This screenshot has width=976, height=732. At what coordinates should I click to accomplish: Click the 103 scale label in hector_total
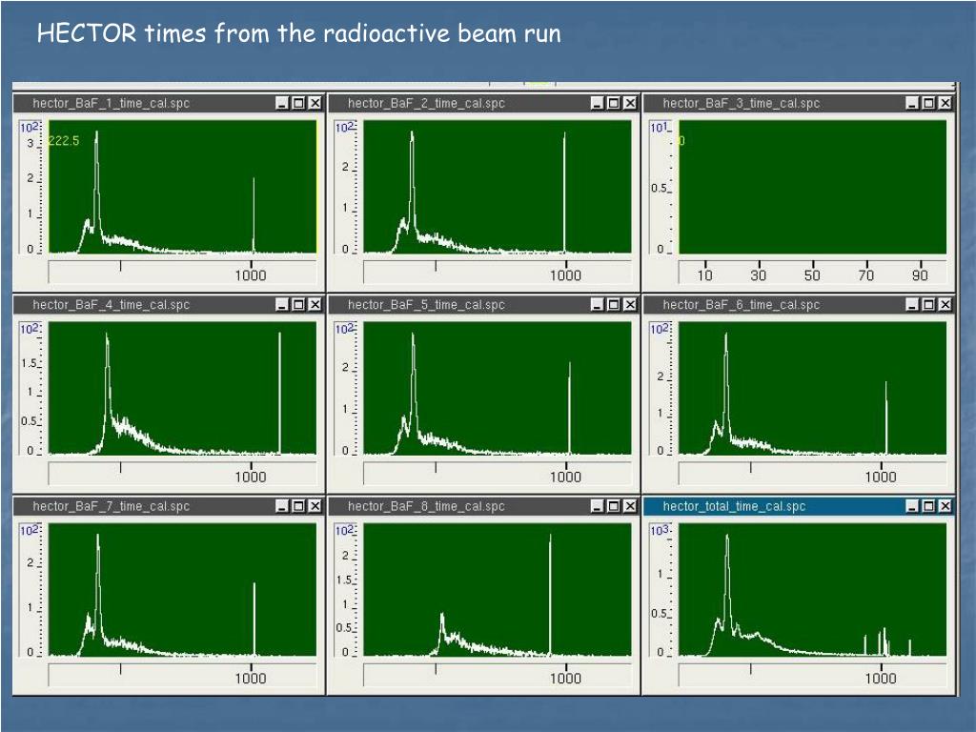[660, 530]
